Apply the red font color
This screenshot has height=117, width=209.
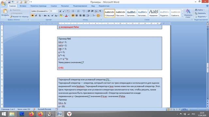pyautogui.click(x=66, y=16)
